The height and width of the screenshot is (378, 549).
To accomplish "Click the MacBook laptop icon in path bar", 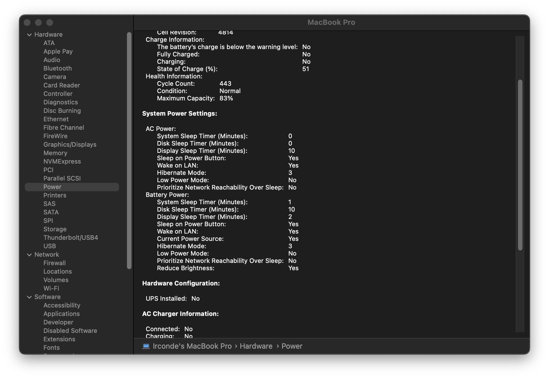I will (x=146, y=346).
